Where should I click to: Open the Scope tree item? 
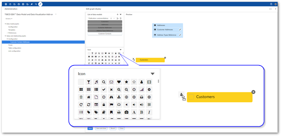[10, 45]
